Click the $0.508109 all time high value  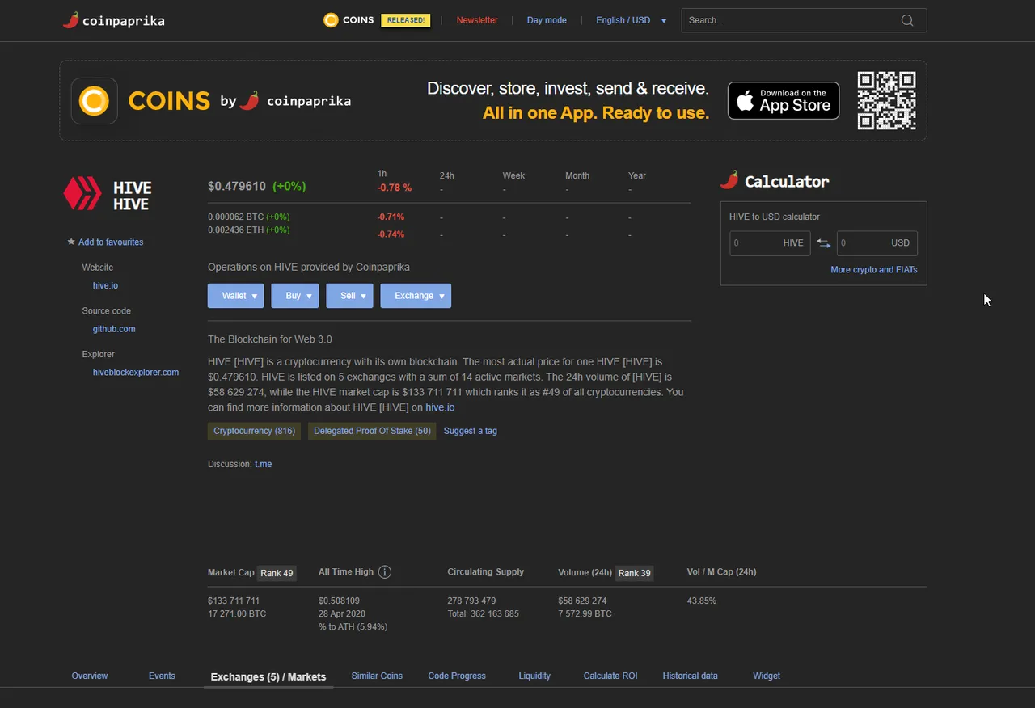[x=339, y=601]
